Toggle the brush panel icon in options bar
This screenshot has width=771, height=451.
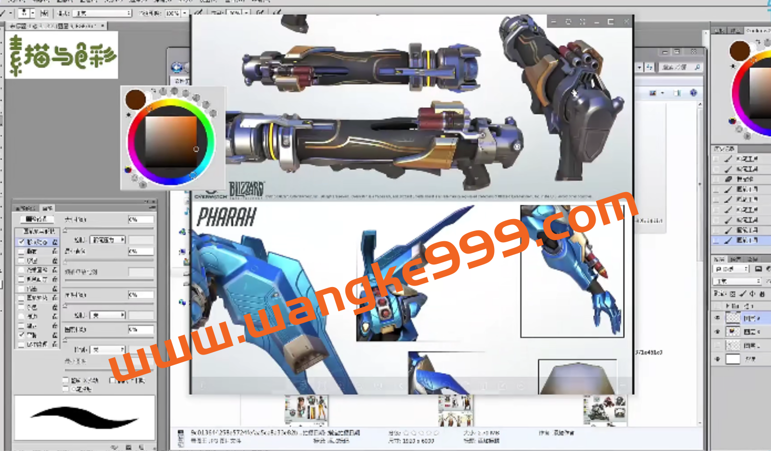pyautogui.click(x=44, y=13)
